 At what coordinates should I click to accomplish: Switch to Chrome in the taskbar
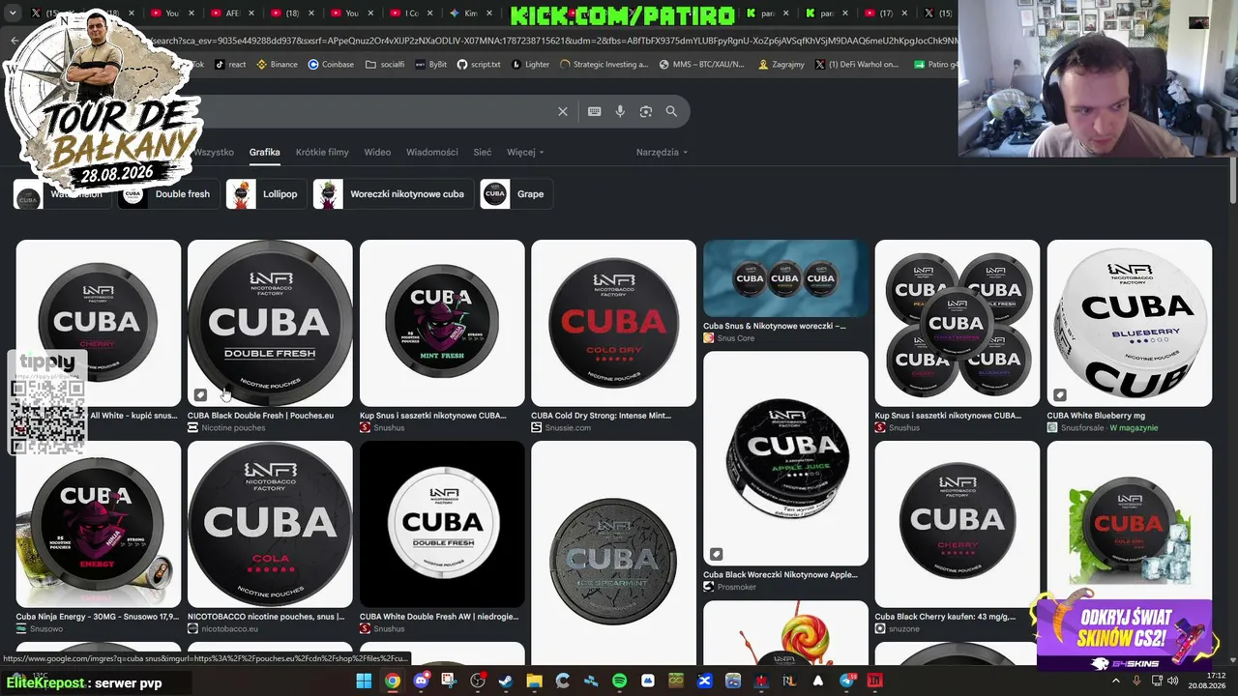point(392,681)
